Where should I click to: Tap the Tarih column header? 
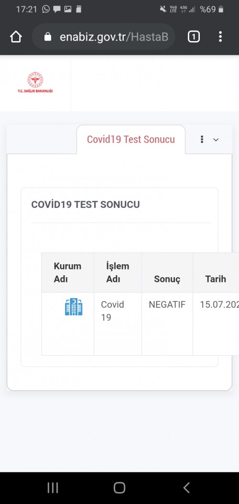216,273
